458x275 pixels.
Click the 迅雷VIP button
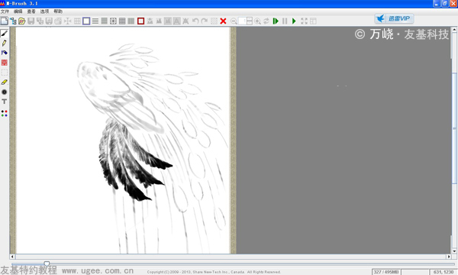(394, 18)
